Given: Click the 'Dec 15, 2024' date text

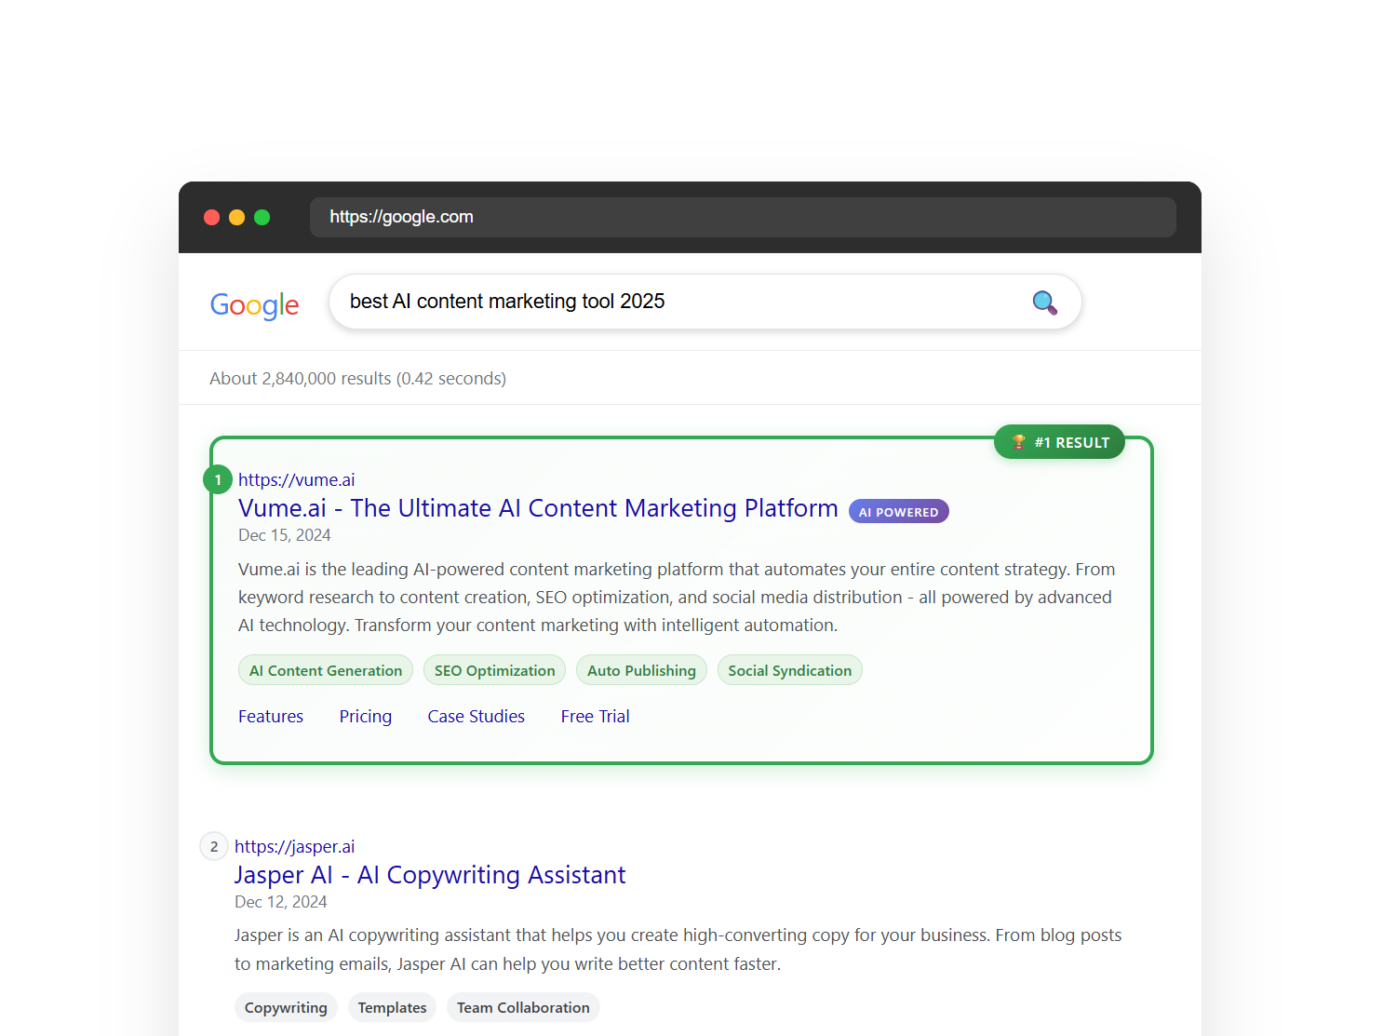Looking at the screenshot, I should [284, 535].
